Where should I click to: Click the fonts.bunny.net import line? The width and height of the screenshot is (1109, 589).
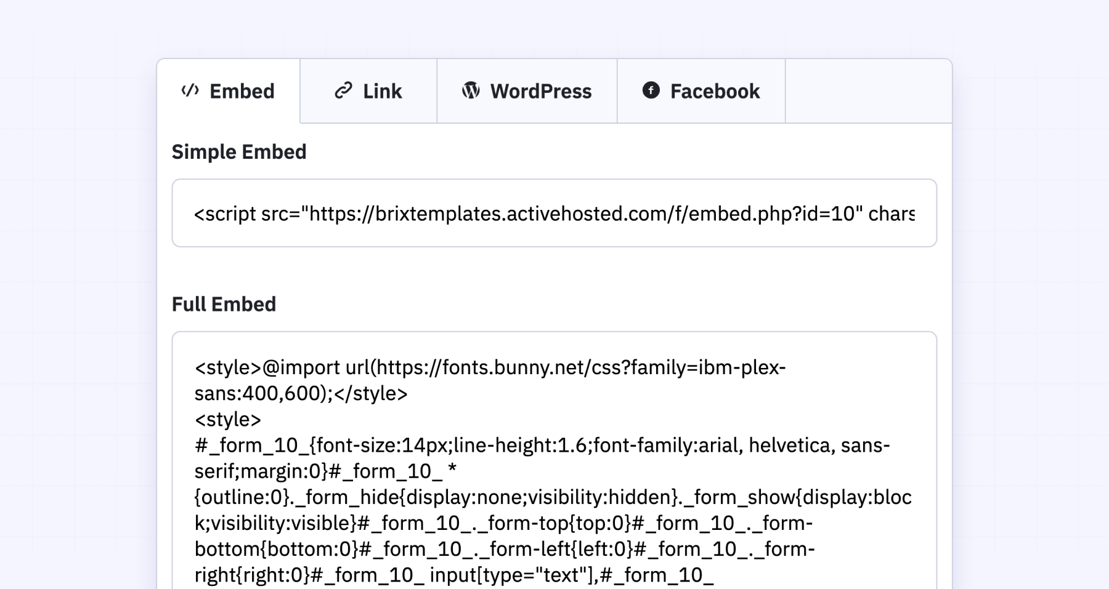click(490, 367)
